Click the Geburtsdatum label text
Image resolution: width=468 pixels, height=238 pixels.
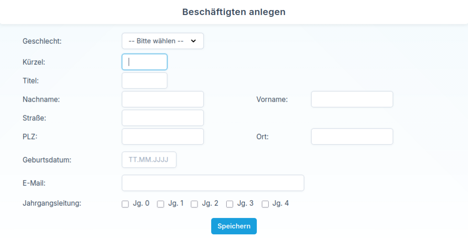[47, 160]
